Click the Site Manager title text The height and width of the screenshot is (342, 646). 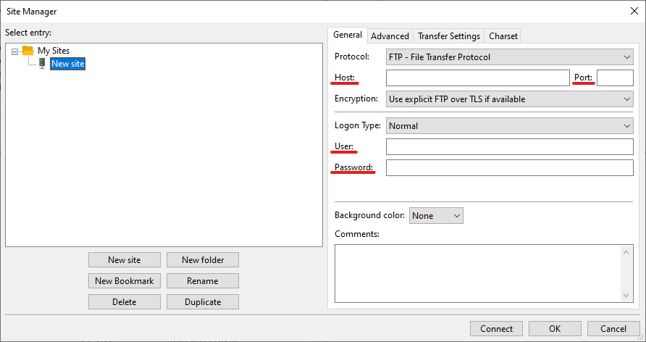tap(32, 12)
